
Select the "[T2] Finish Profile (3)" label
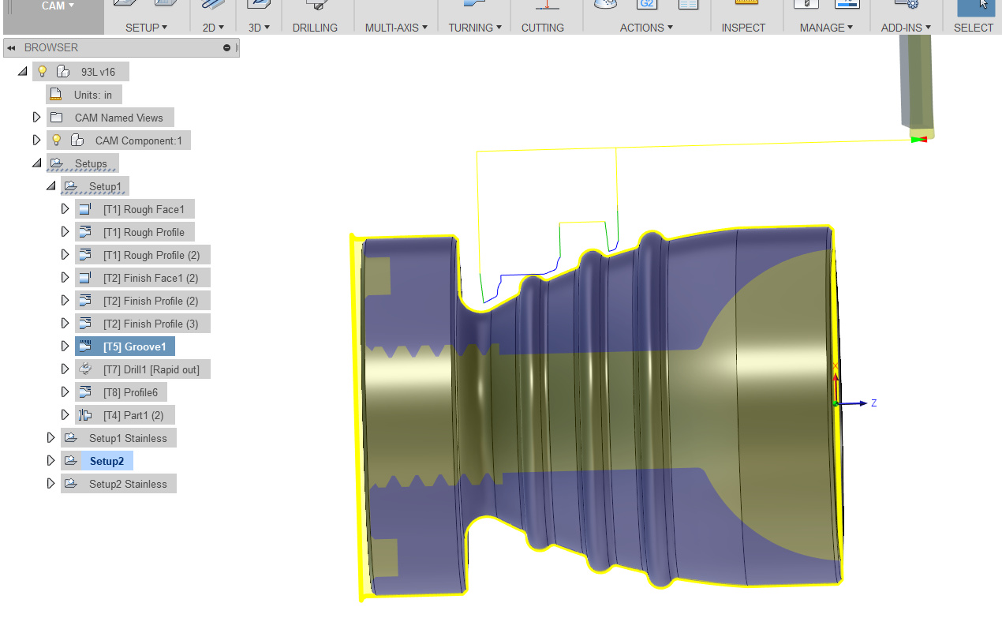[x=151, y=324]
